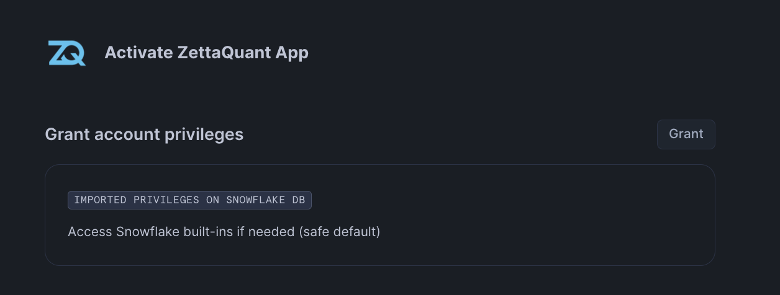This screenshot has width=780, height=295.
Task: Click the ZettaQuant ZQ logo icon
Action: 66,53
